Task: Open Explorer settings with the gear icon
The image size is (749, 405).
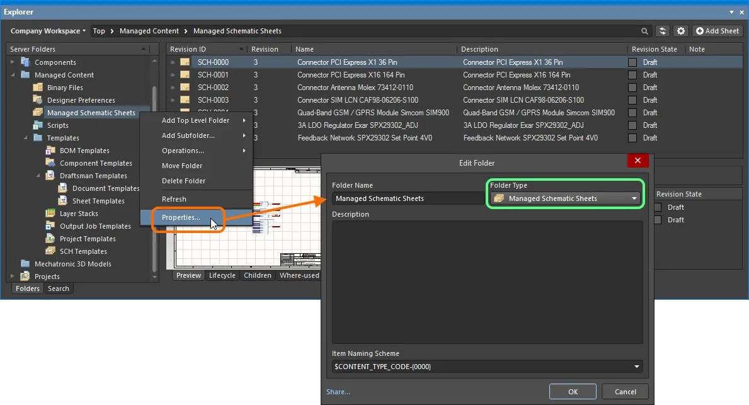Action: [681, 31]
